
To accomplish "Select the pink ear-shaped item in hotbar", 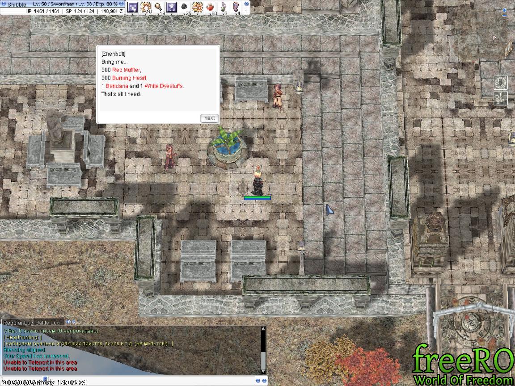I will point(236,7).
